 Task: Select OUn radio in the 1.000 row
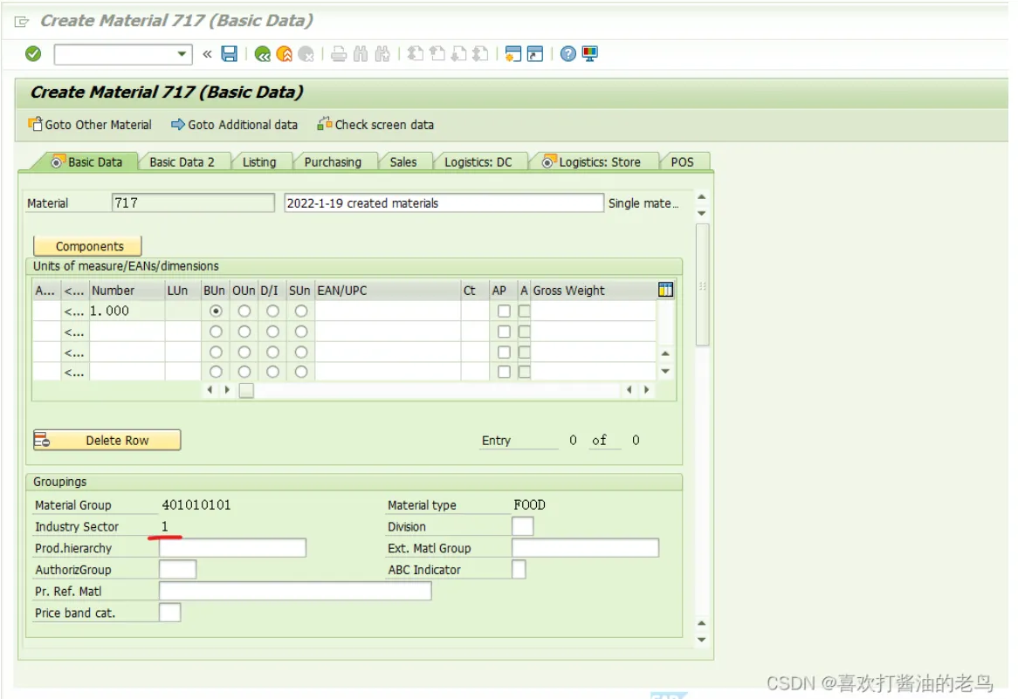point(244,312)
